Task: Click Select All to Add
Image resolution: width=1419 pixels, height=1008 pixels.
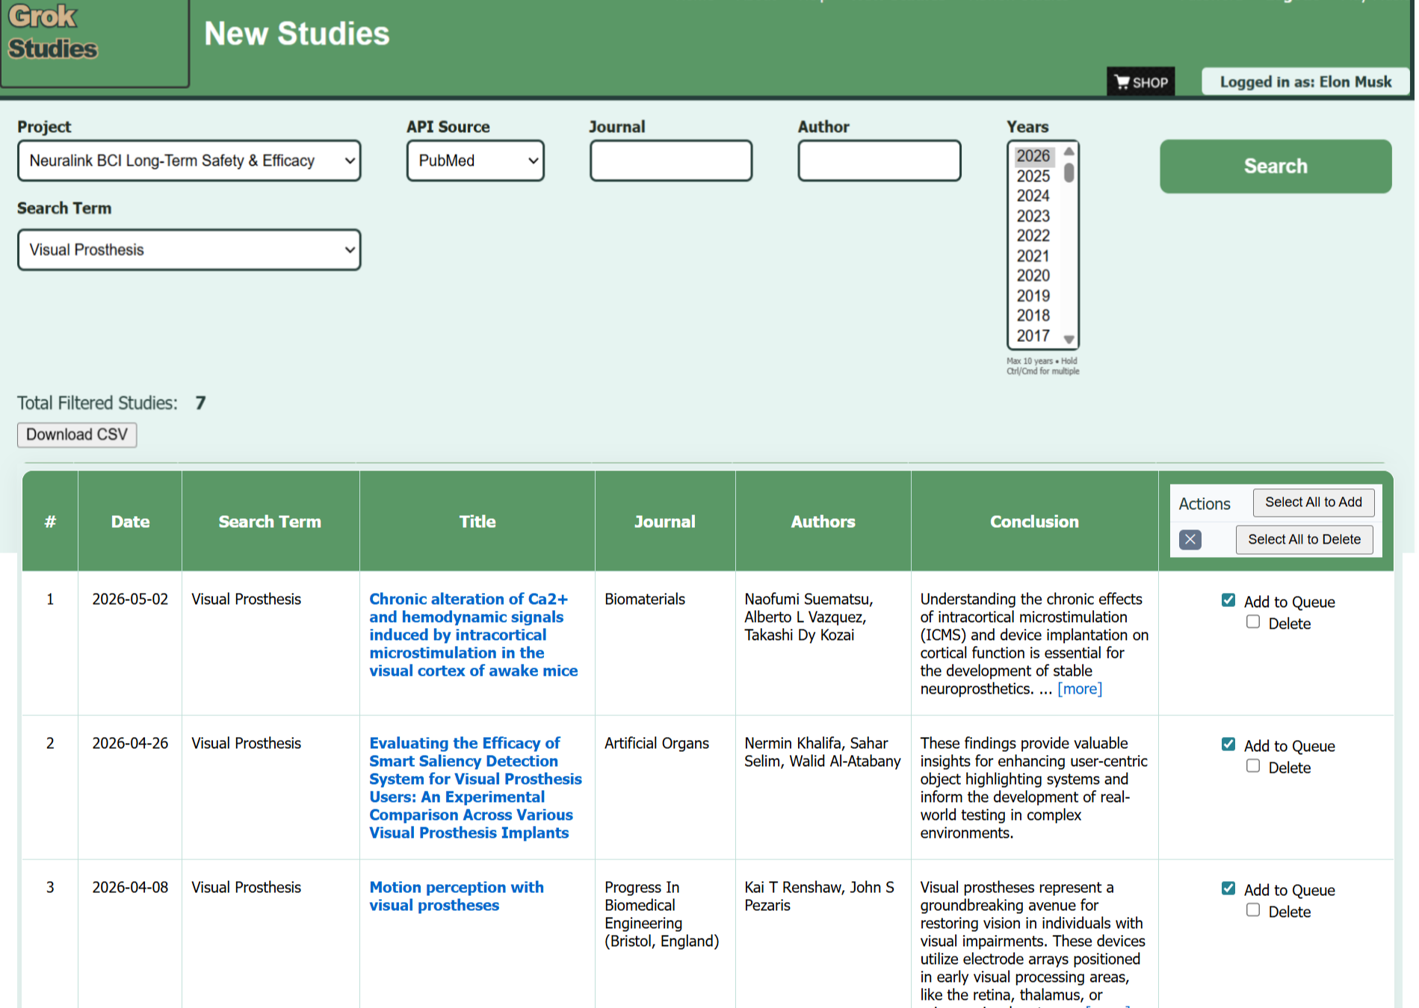Action: pos(1313,503)
